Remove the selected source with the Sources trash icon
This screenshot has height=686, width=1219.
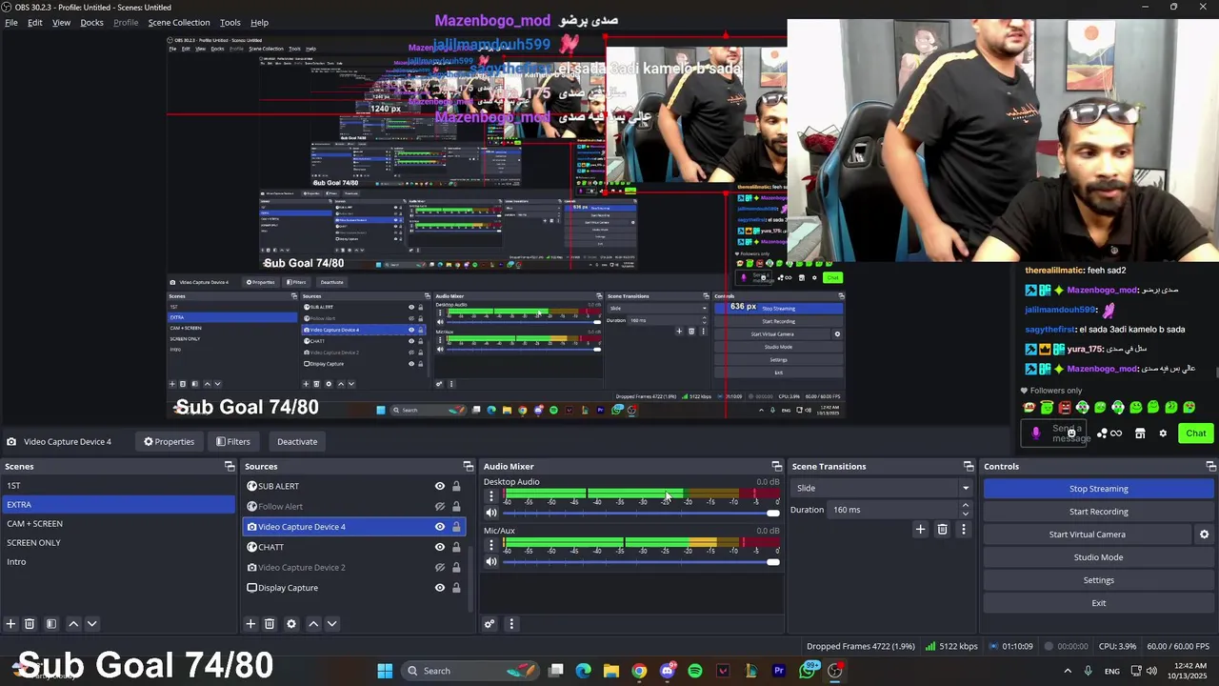tap(270, 624)
